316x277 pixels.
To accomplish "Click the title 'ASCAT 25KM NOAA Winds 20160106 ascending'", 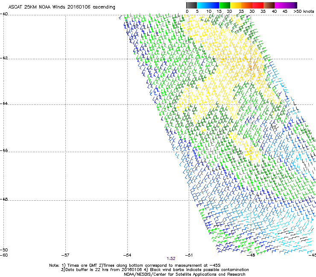I will click(x=61, y=7).
